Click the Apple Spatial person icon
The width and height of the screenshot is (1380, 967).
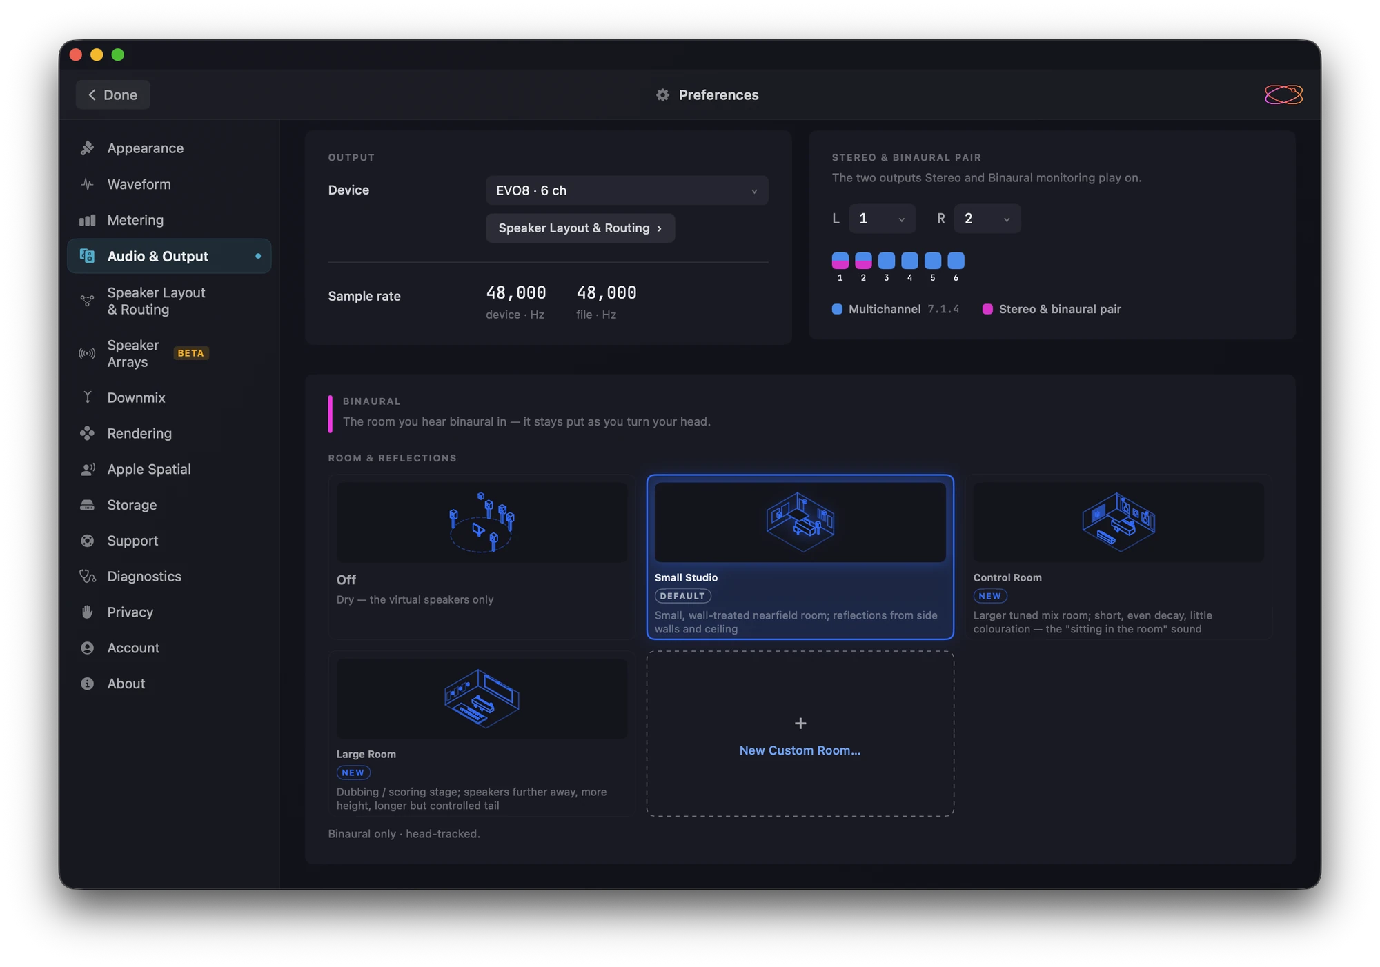pos(87,469)
